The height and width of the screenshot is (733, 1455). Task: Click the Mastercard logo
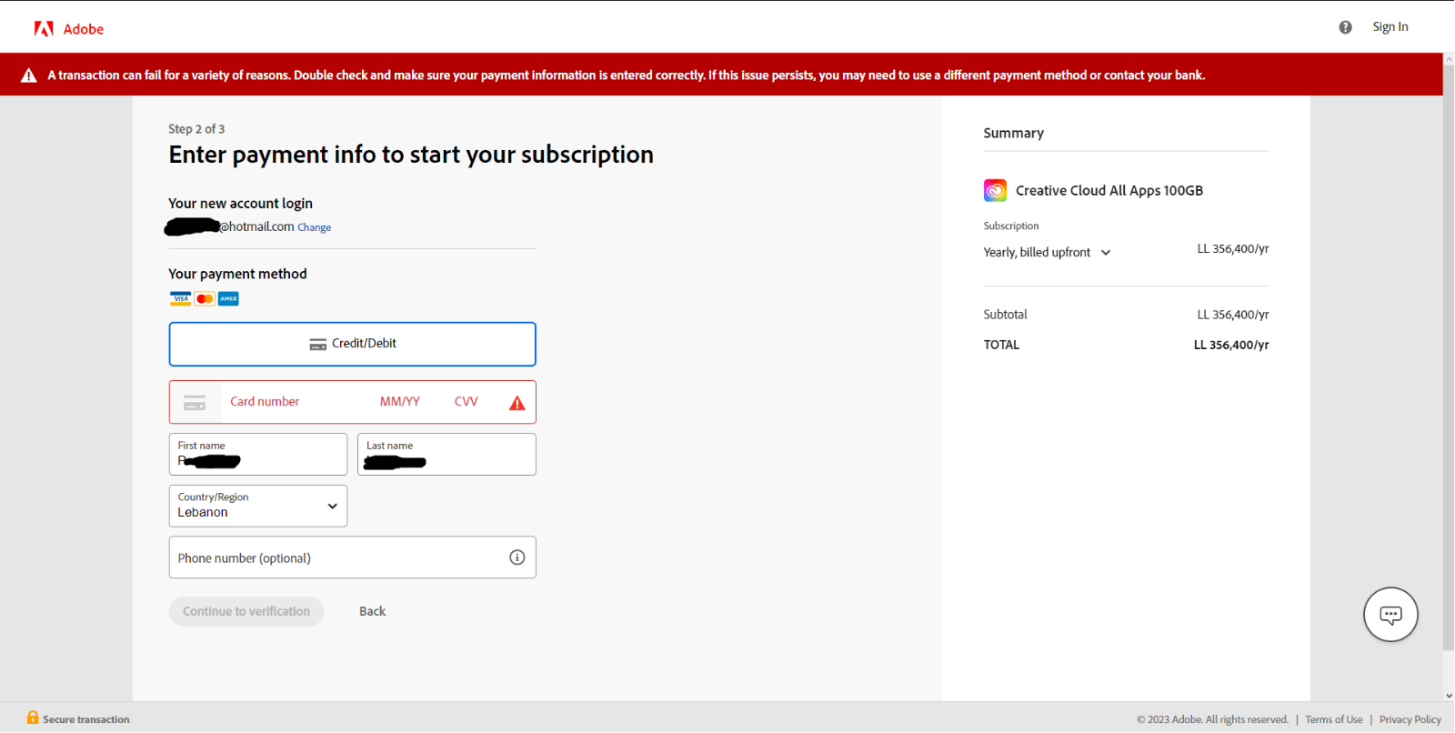(205, 299)
